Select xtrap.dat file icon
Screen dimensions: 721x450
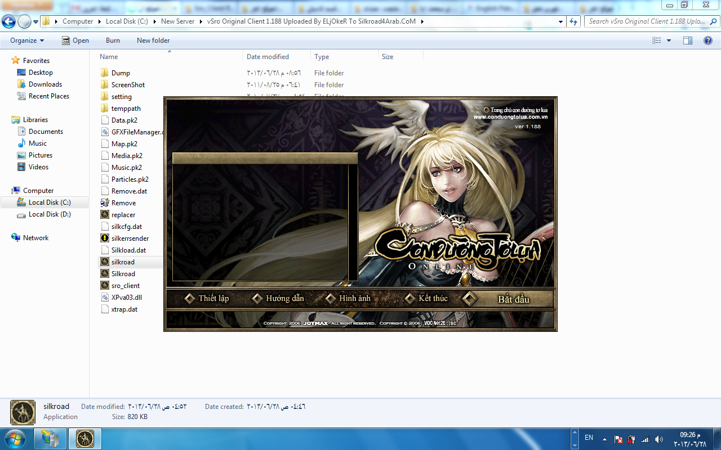104,309
